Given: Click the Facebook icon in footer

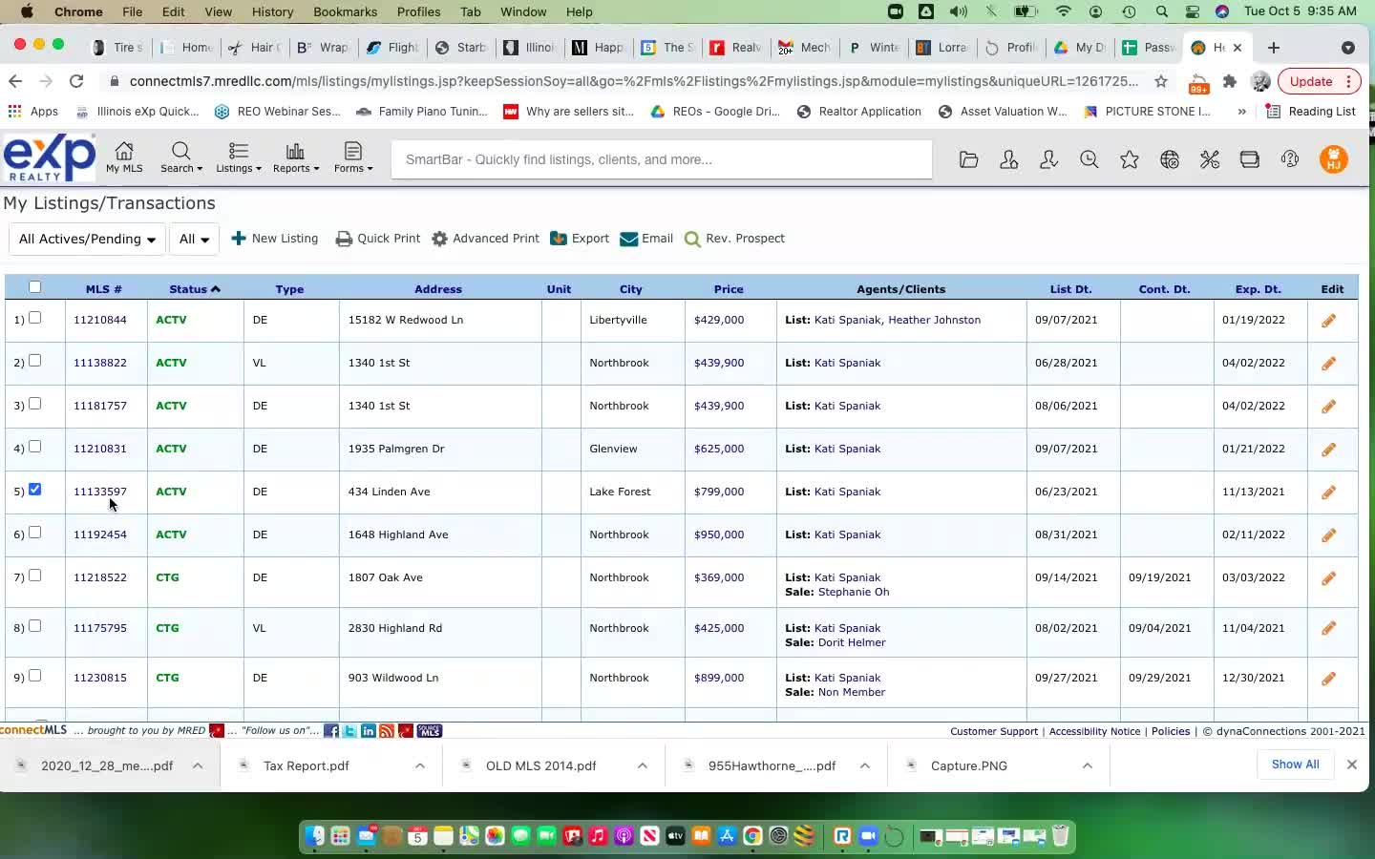Looking at the screenshot, I should 331,731.
